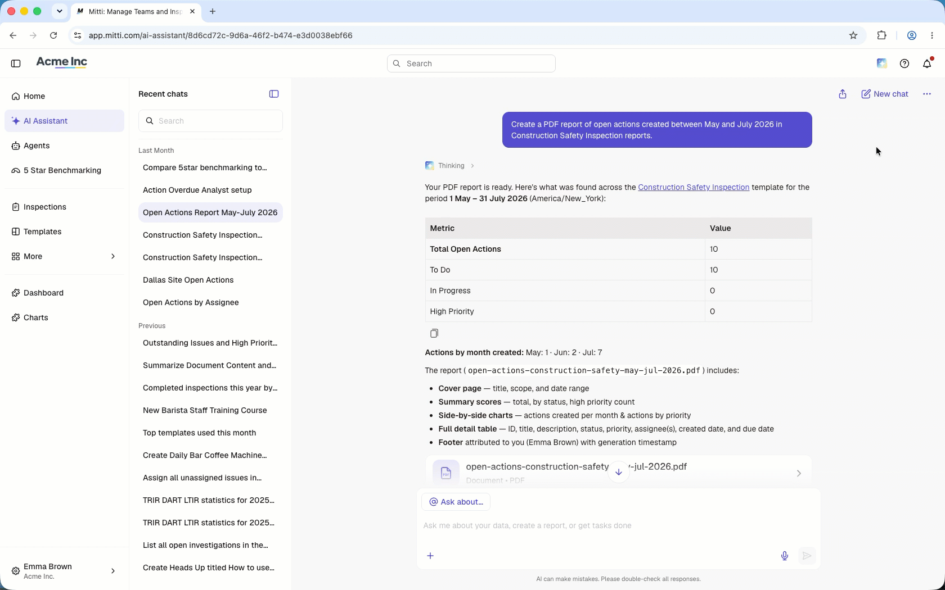Open the Dallas Site Open Actions chat
This screenshot has width=945, height=590.
[210, 280]
